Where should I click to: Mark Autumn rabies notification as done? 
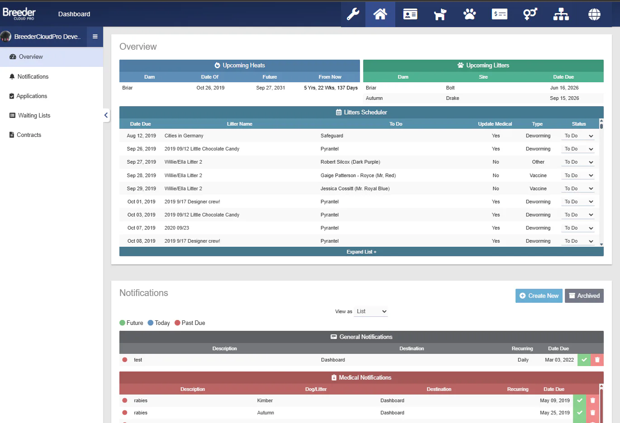click(x=579, y=413)
